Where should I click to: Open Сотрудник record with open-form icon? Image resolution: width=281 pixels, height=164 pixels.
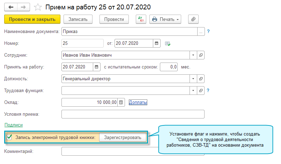click(201, 55)
